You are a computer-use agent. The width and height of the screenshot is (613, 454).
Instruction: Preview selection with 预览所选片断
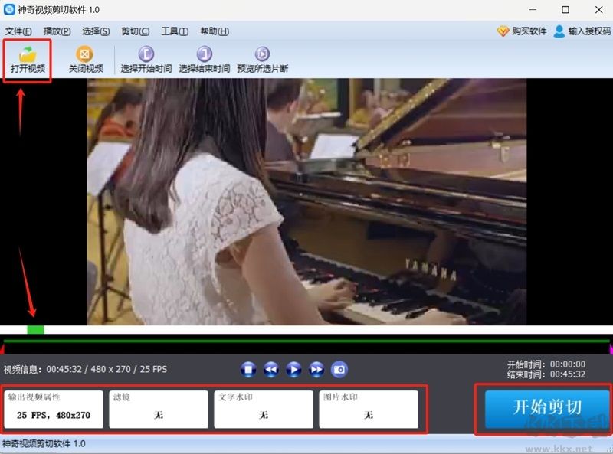[262, 55]
